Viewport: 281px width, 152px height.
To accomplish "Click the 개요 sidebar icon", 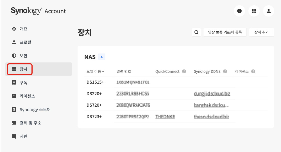I will [14, 29].
